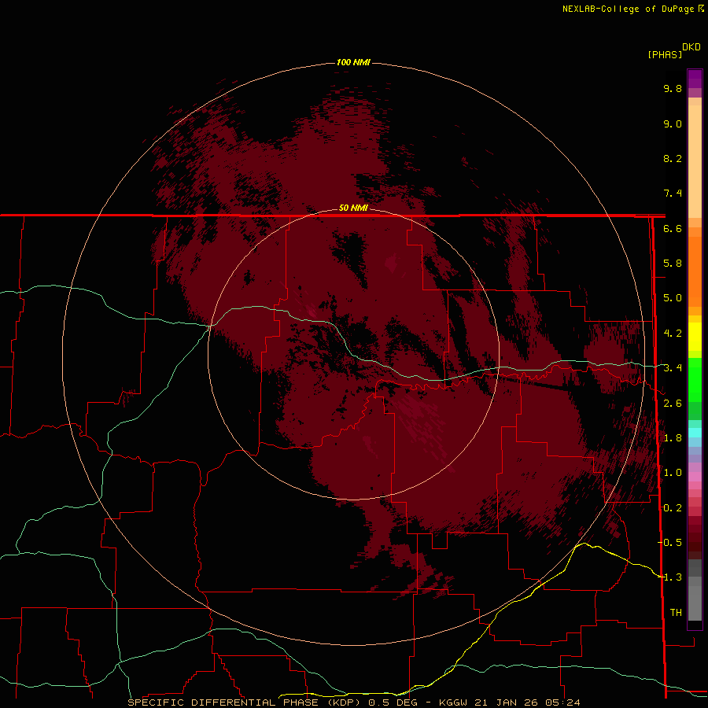The height and width of the screenshot is (708, 708).
Task: Click the 5.0 value on the color scale
Action: point(673,298)
